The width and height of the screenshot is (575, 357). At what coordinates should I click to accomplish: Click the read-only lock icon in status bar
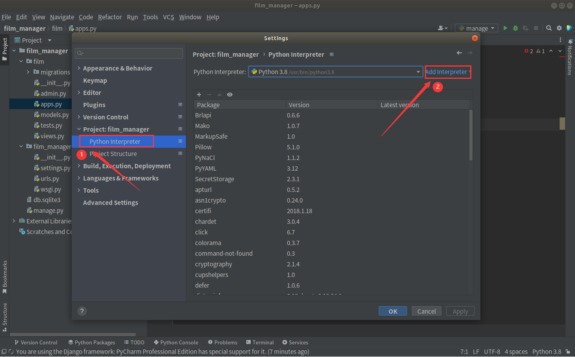tap(568, 351)
